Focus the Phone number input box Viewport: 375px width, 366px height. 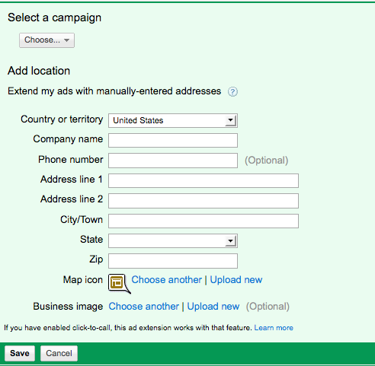pos(173,161)
